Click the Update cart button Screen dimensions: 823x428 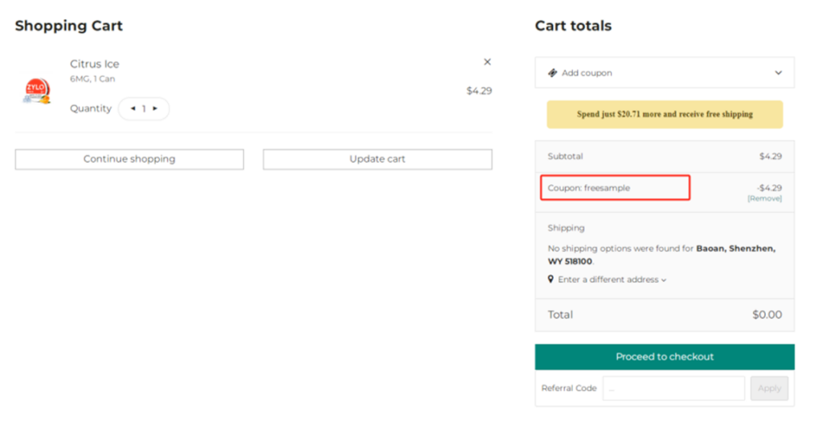click(x=377, y=159)
